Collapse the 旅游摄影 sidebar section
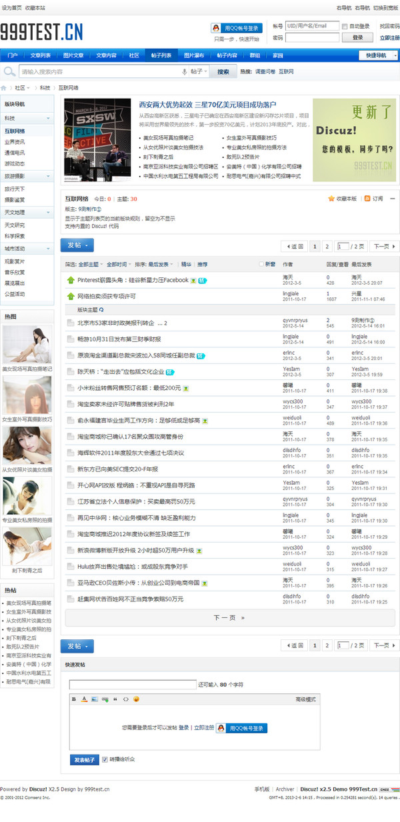400x822 pixels. (49, 176)
